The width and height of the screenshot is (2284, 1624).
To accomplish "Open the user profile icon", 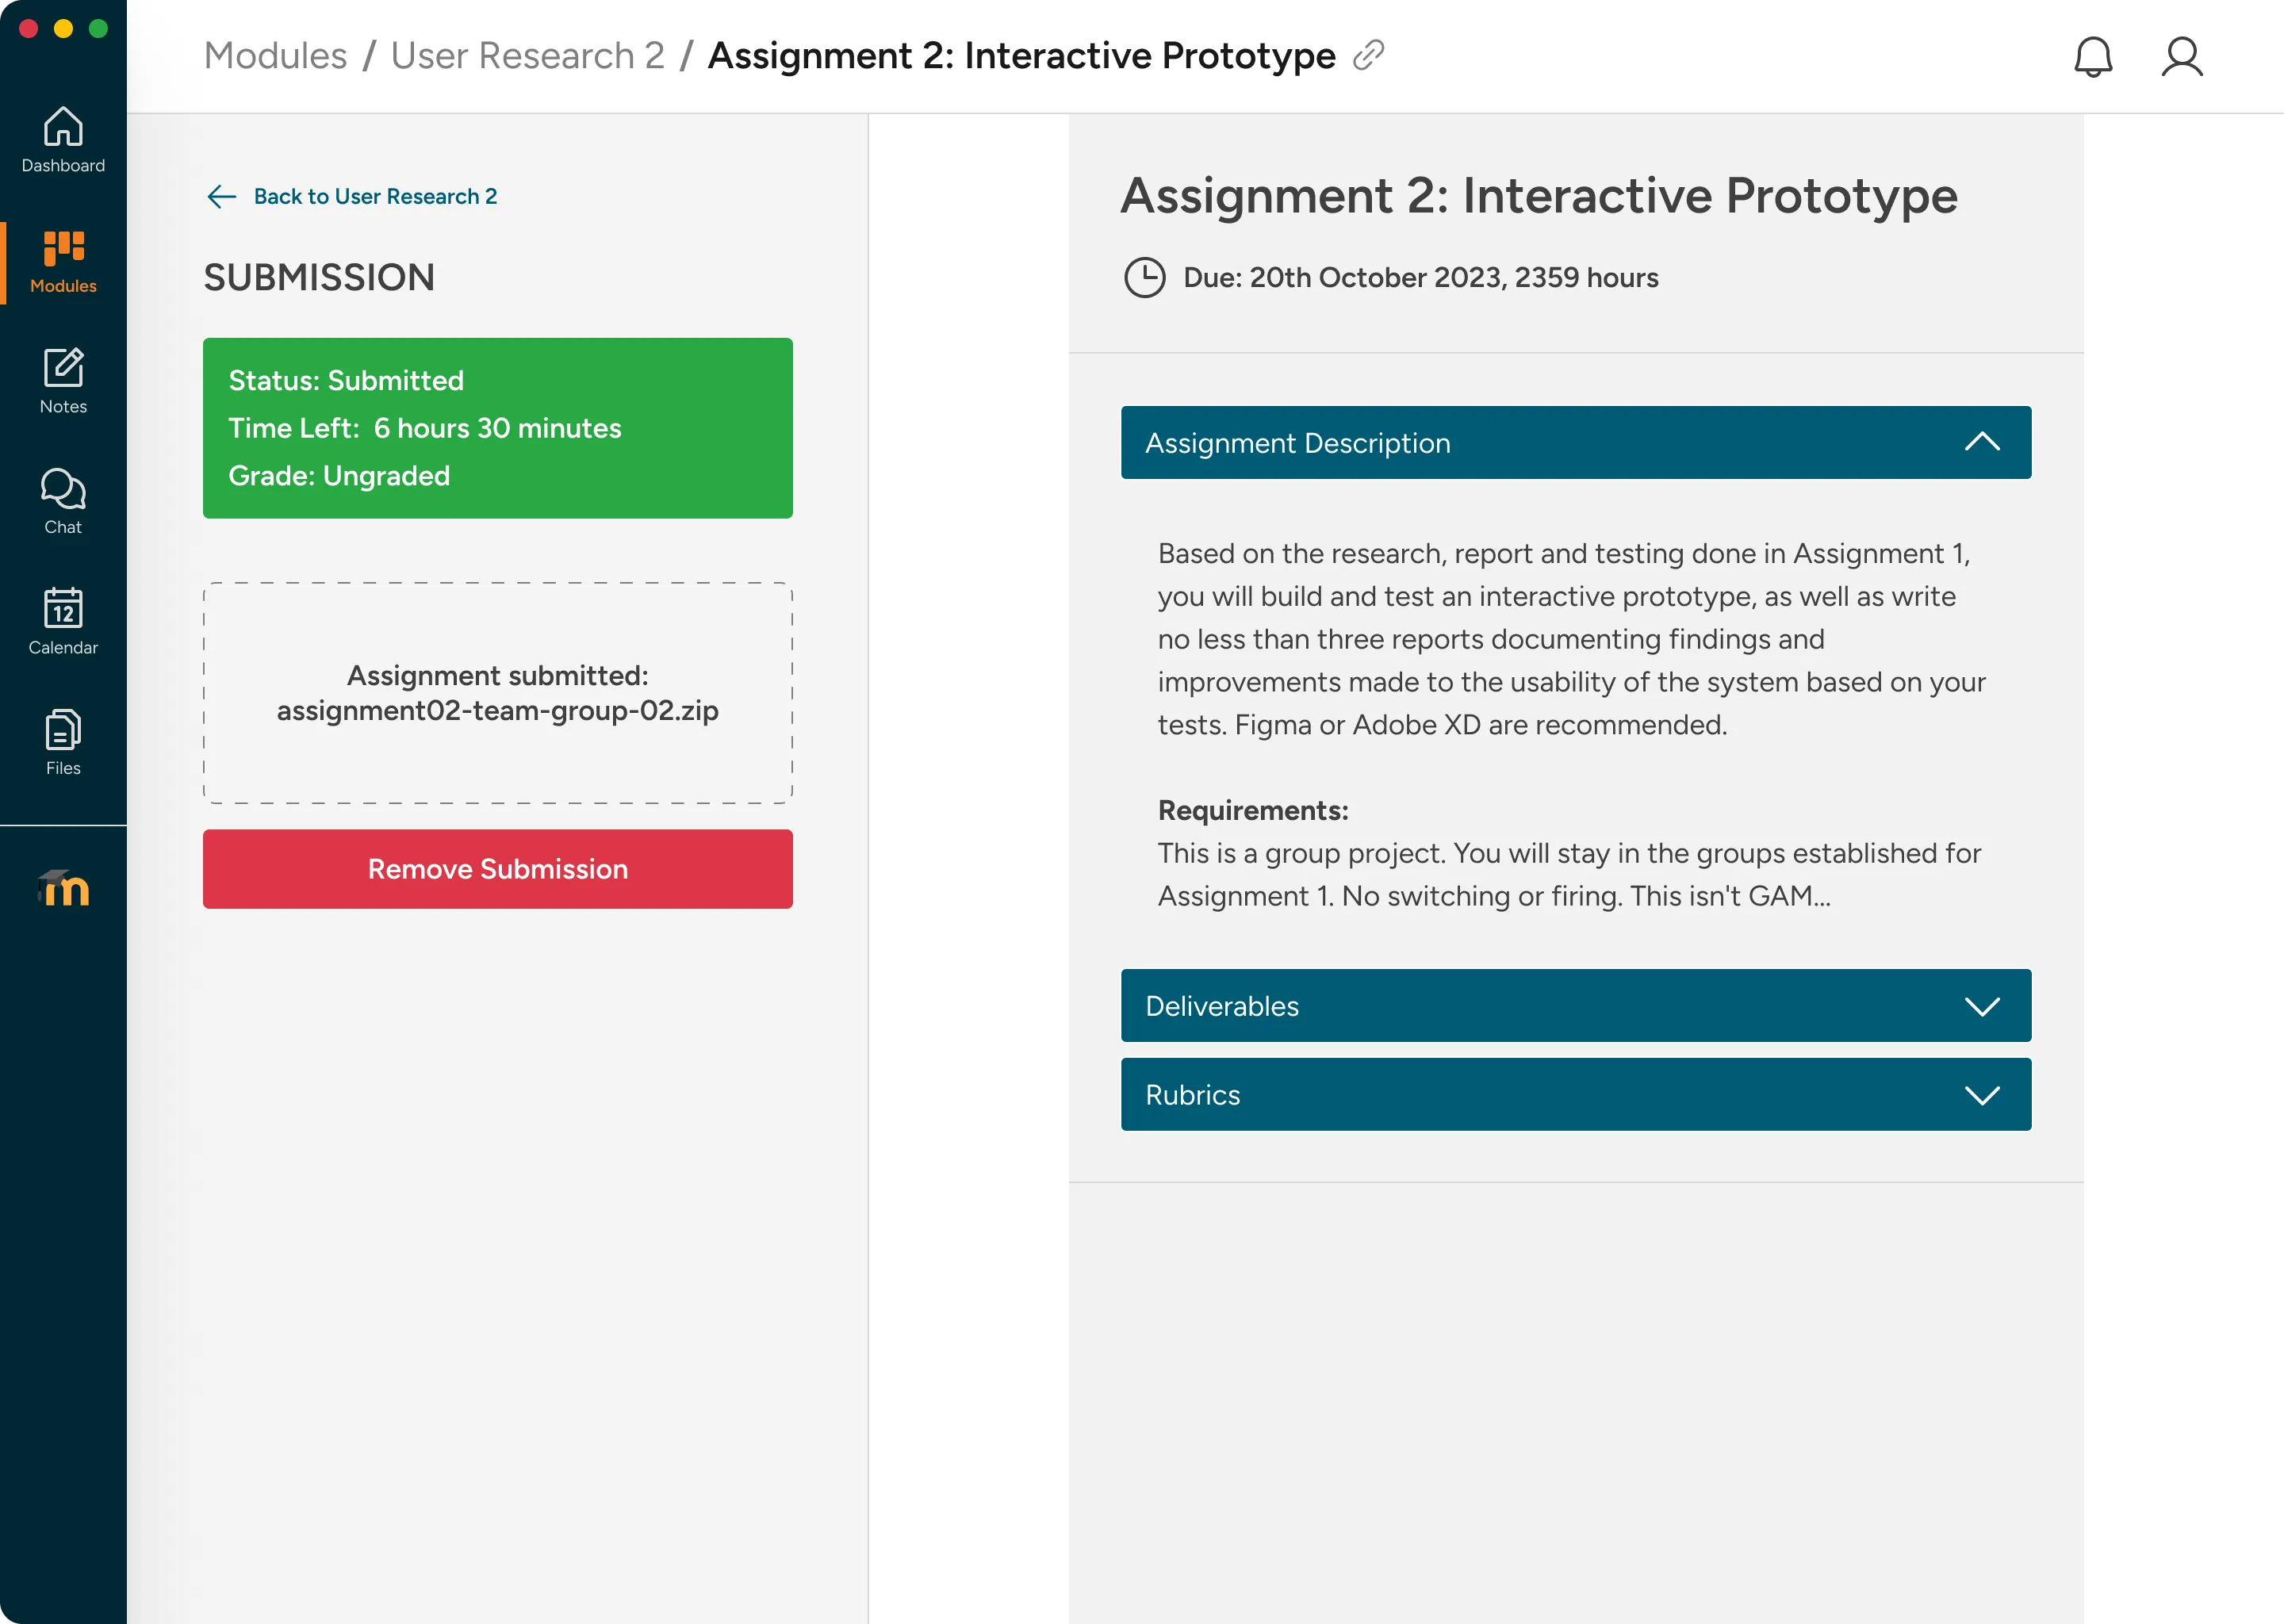I will pos(2182,57).
